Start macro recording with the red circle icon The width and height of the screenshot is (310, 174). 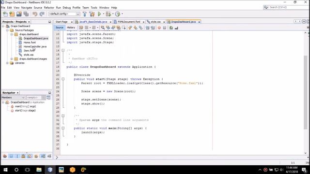[159, 28]
